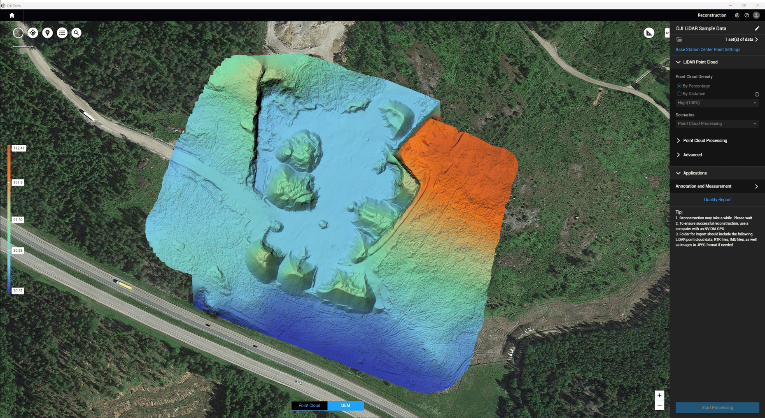Click Reconstruction in the top menu bar

click(x=712, y=15)
